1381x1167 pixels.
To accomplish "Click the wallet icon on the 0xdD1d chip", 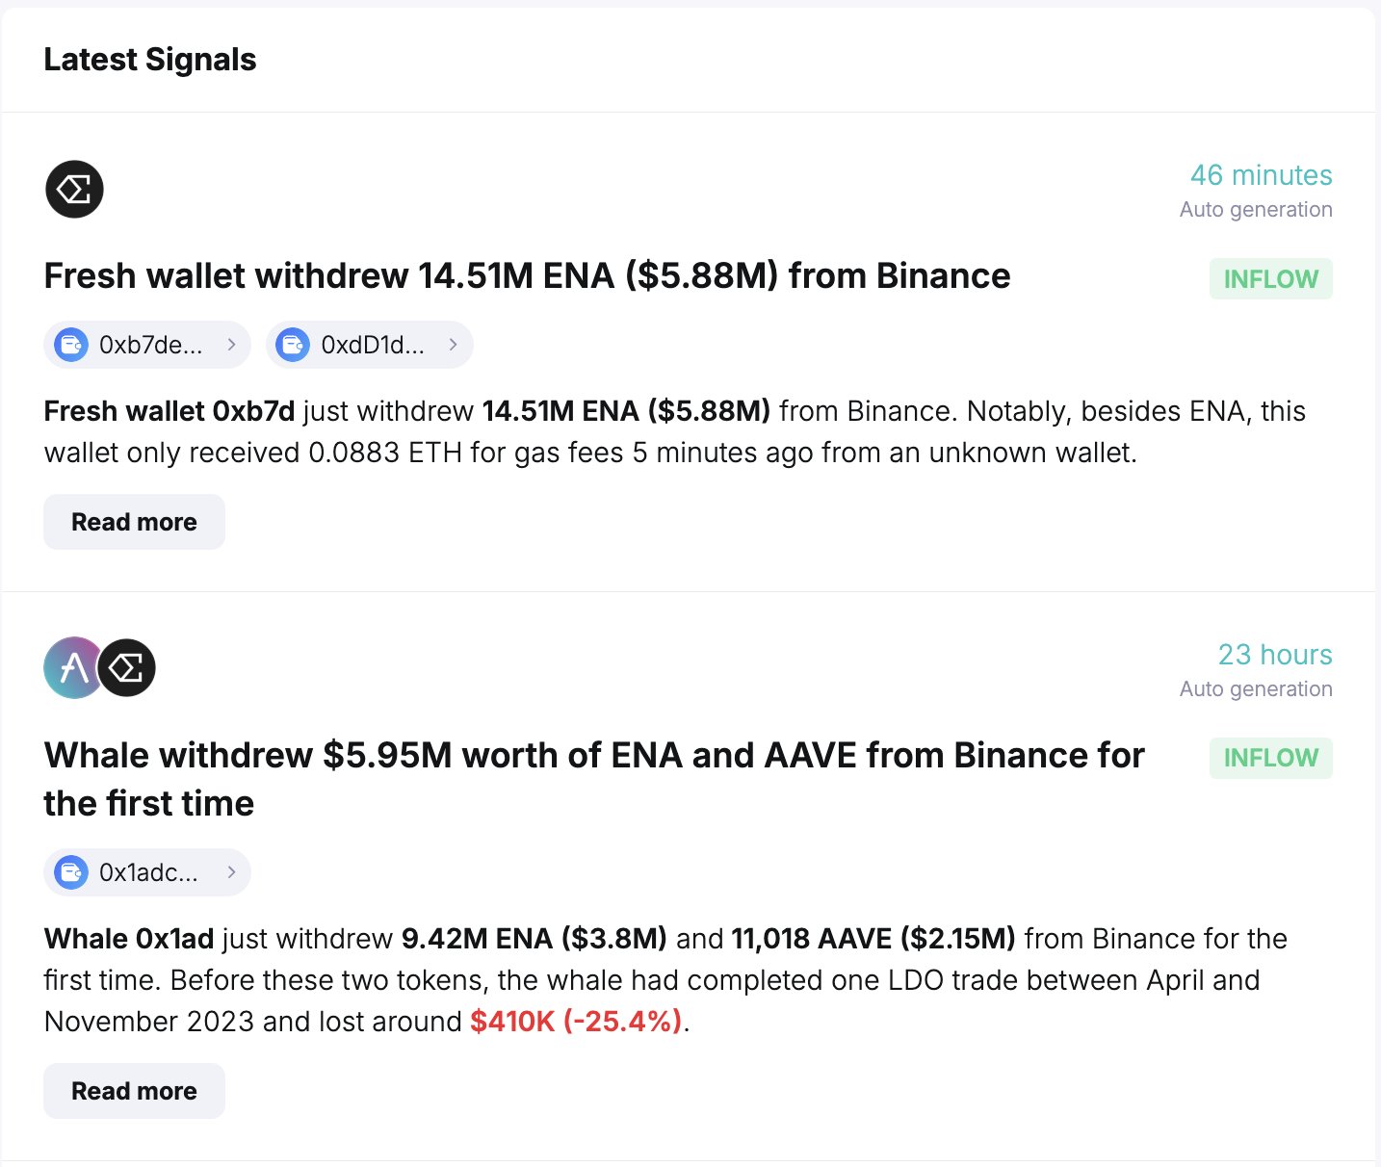I will (293, 345).
